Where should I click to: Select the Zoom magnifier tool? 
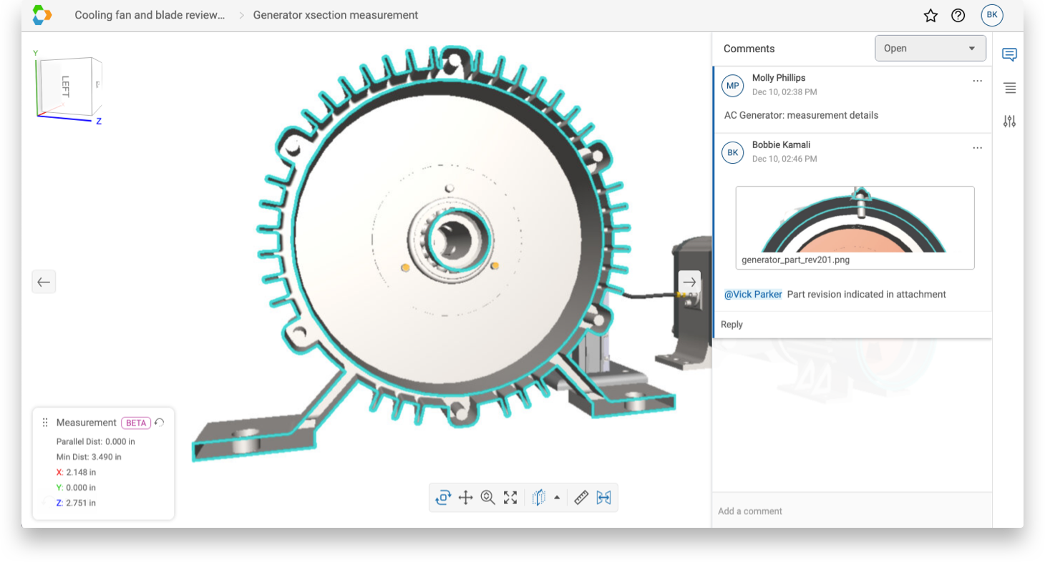click(x=488, y=498)
